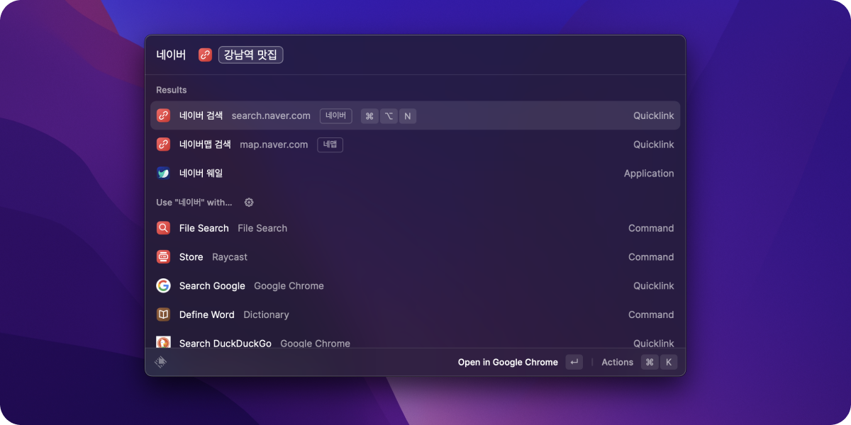Click the Dictionary subtitle of Define Word
Screen dimensions: 851x425
[266, 314]
